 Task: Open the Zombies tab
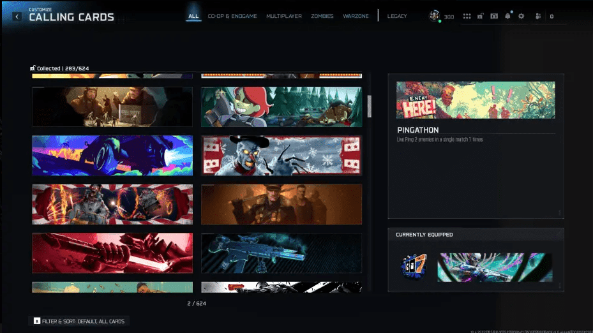point(322,16)
